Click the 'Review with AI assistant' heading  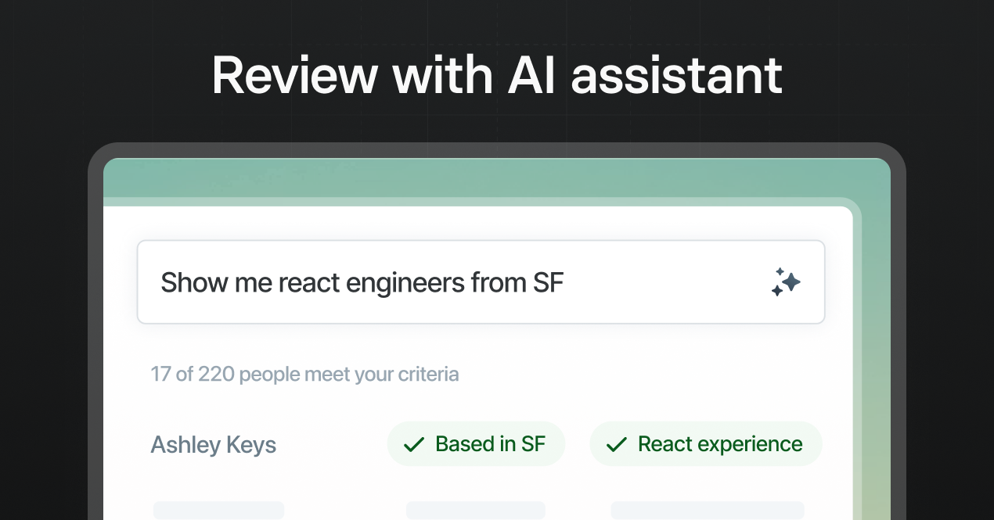pyautogui.click(x=497, y=76)
